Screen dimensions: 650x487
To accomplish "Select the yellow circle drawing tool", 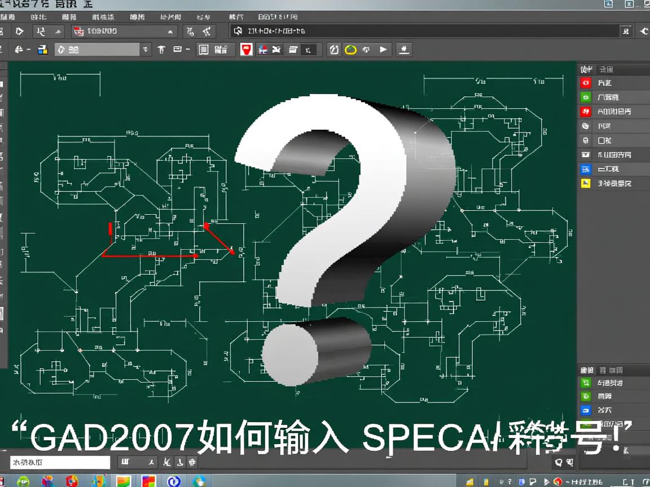I will [x=350, y=50].
